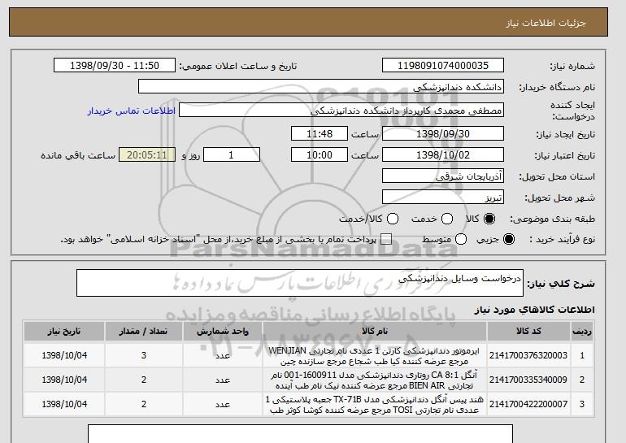Click the کد کالا column header
The image size is (626, 443).
point(528,332)
